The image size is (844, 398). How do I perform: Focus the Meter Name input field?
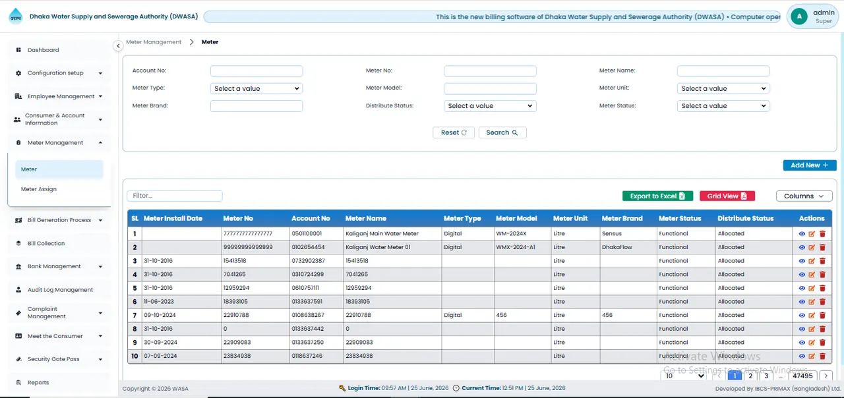723,71
